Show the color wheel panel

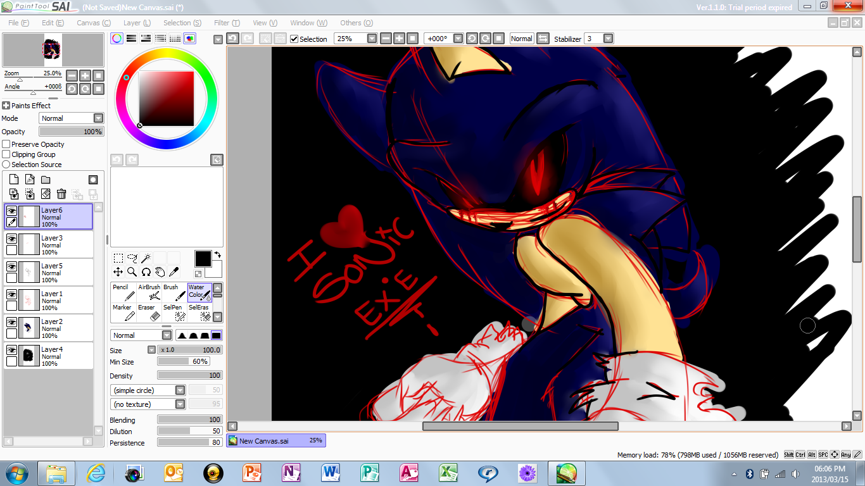tap(117, 39)
